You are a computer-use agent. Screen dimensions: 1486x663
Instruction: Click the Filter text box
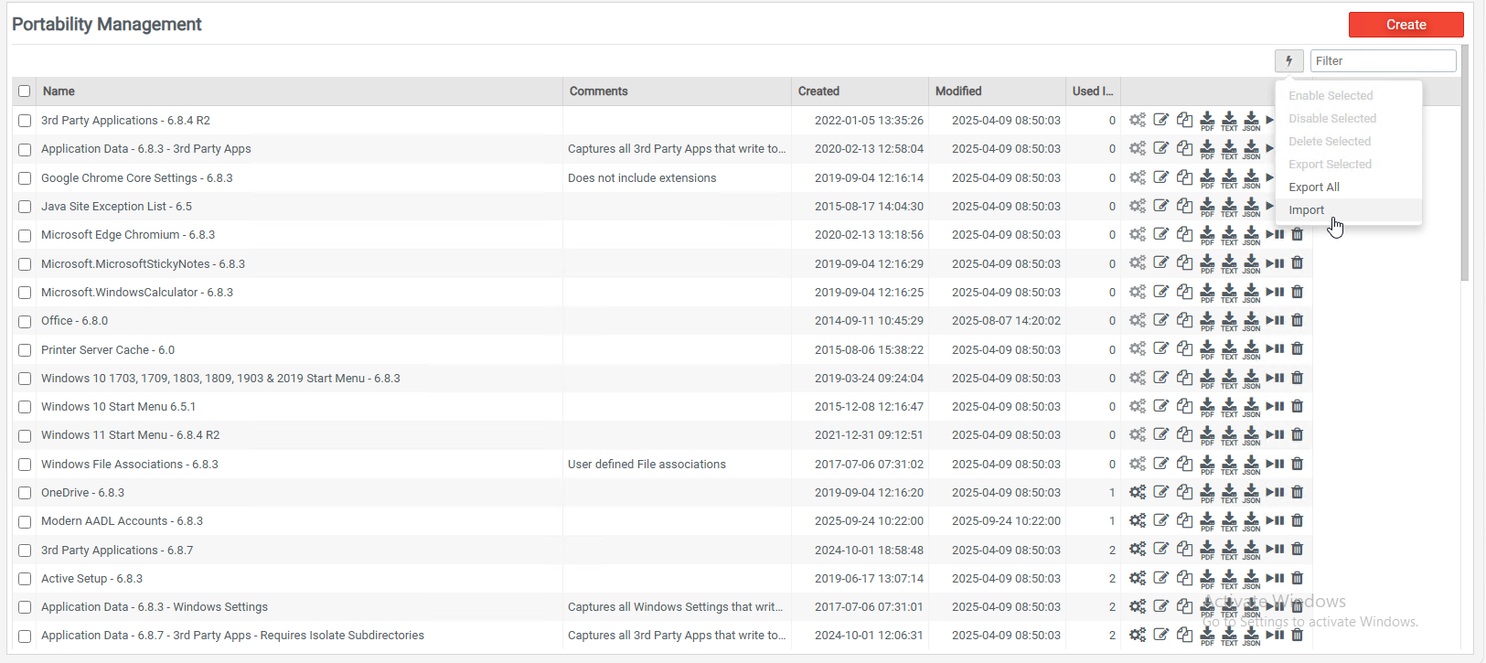(1383, 61)
